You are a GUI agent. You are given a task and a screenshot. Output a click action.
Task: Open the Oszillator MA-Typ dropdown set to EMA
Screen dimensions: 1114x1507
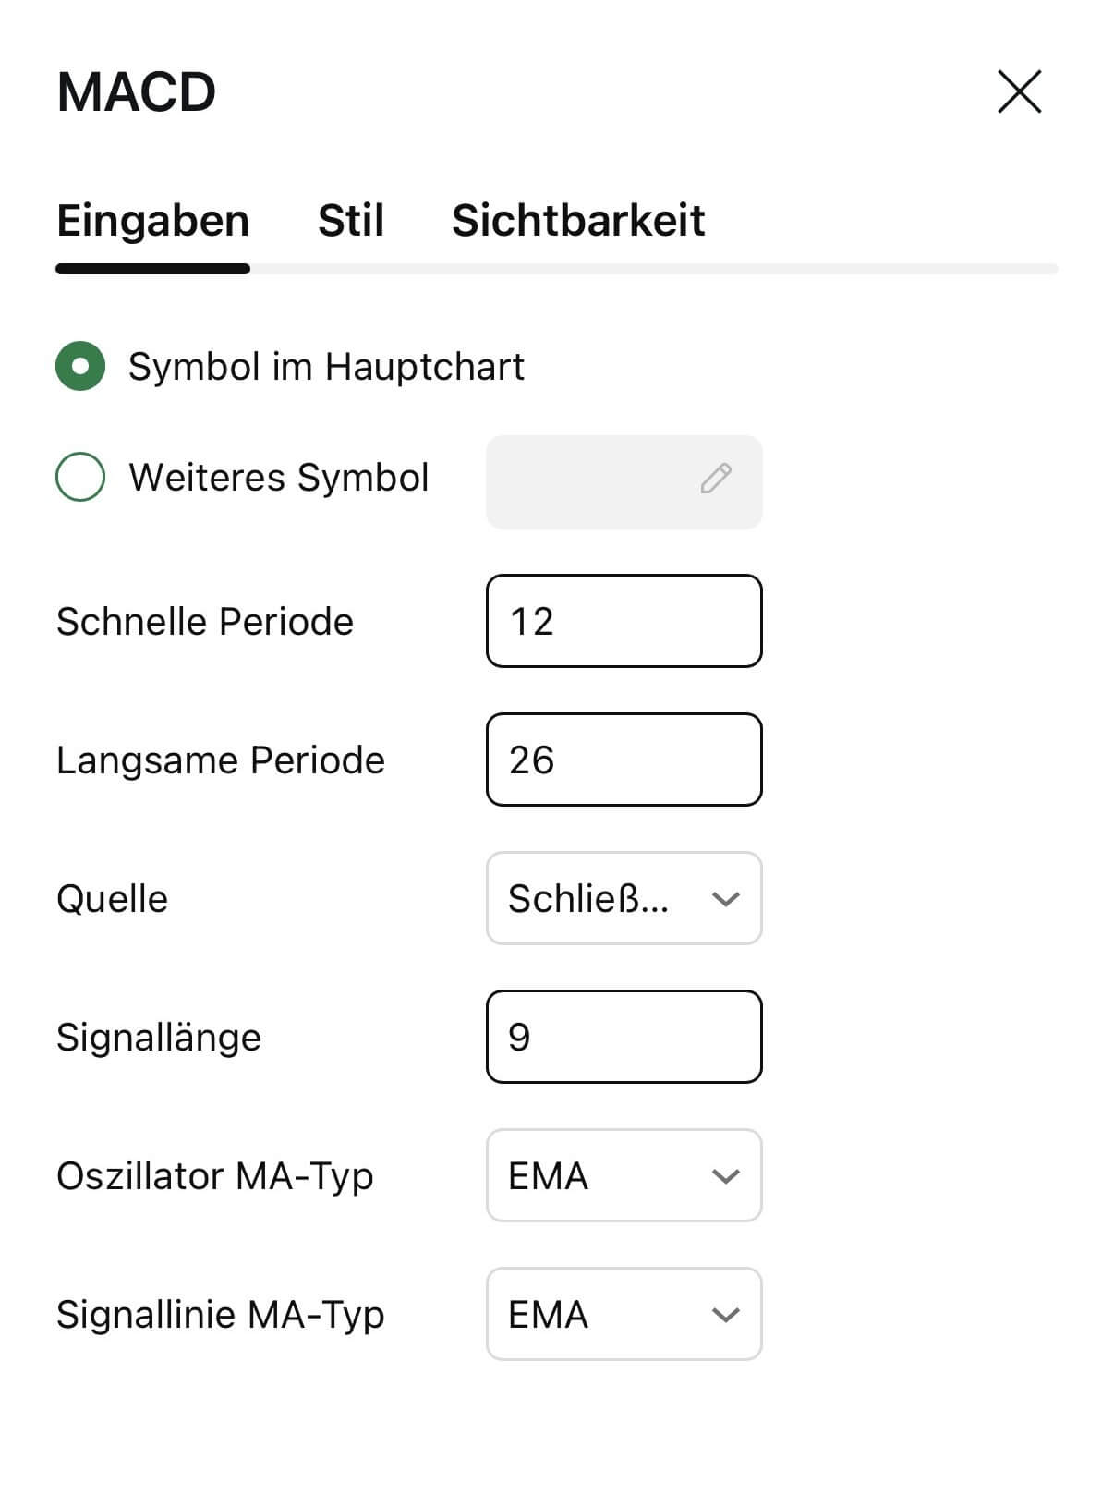[624, 1175]
